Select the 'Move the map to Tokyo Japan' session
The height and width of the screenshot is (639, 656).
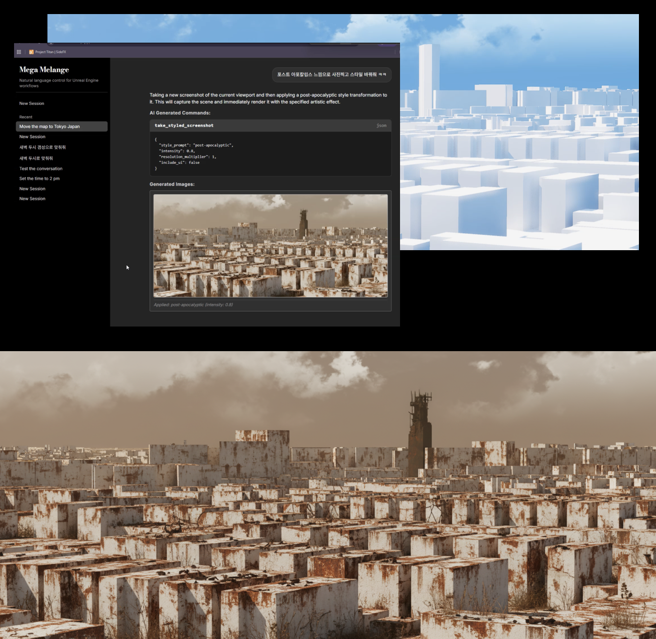point(49,126)
